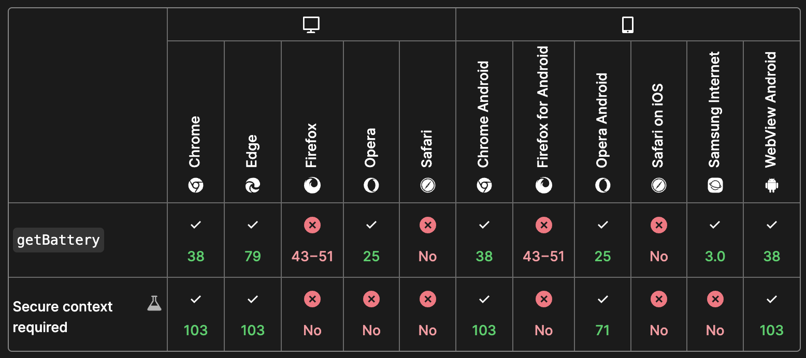Click getBattery Edge 79 support cell

tap(252, 240)
